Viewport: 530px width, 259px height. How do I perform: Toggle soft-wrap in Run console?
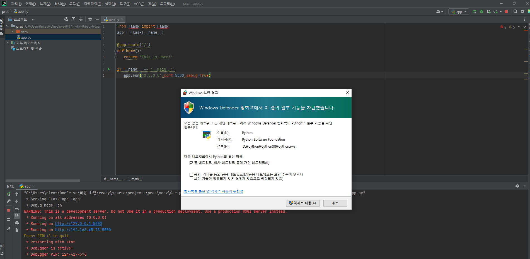(x=17, y=208)
